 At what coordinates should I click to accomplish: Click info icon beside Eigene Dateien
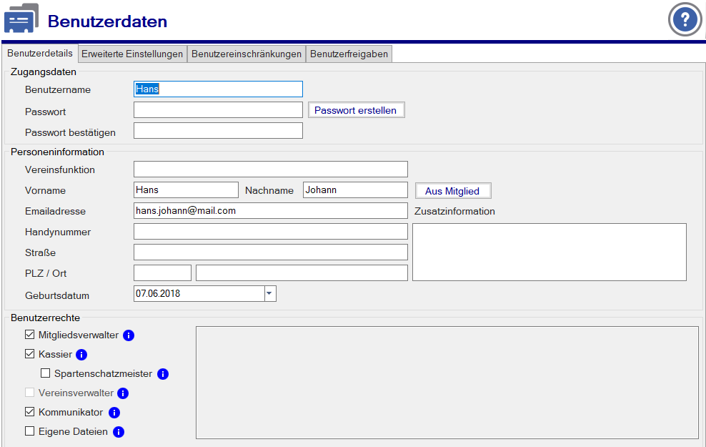119,431
